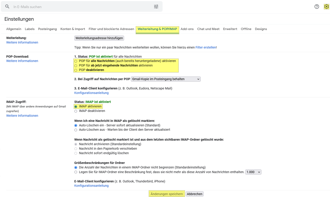Screen dimensions: 330x197
Task: Open the 1.000 message limit dropdown
Action: (x=253, y=172)
